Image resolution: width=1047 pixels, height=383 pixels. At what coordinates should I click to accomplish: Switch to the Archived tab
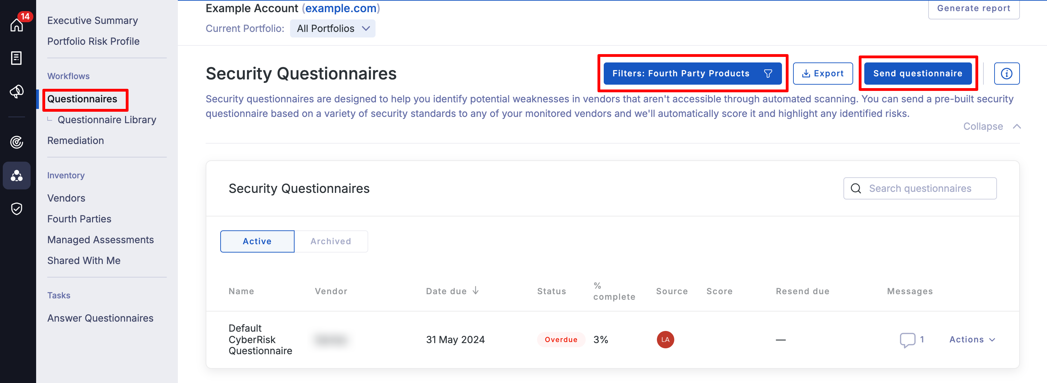pos(331,241)
